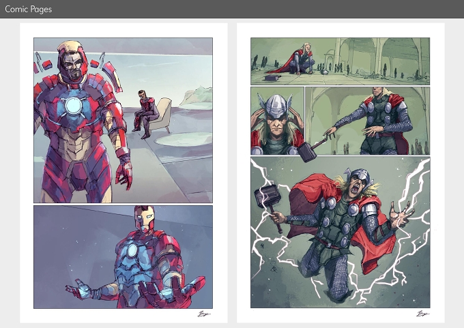Select the kneeling Thor wide panel

[340, 61]
